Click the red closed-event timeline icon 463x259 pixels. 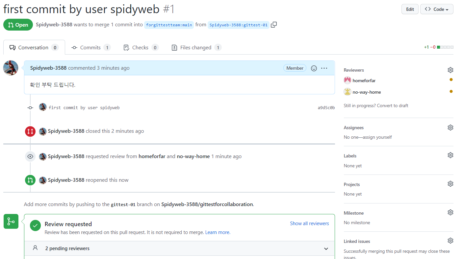[x=30, y=131]
